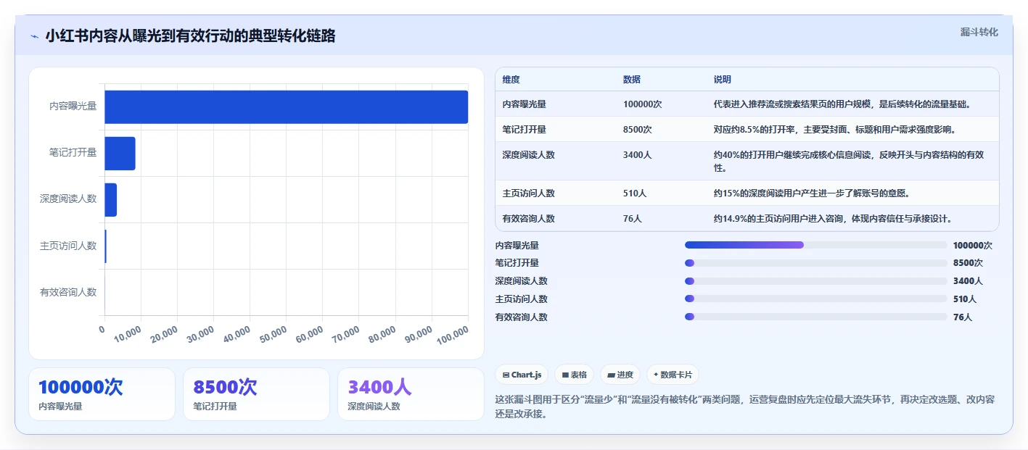
Task: Click the 70,000 tick on the x-axis
Action: coord(345,334)
